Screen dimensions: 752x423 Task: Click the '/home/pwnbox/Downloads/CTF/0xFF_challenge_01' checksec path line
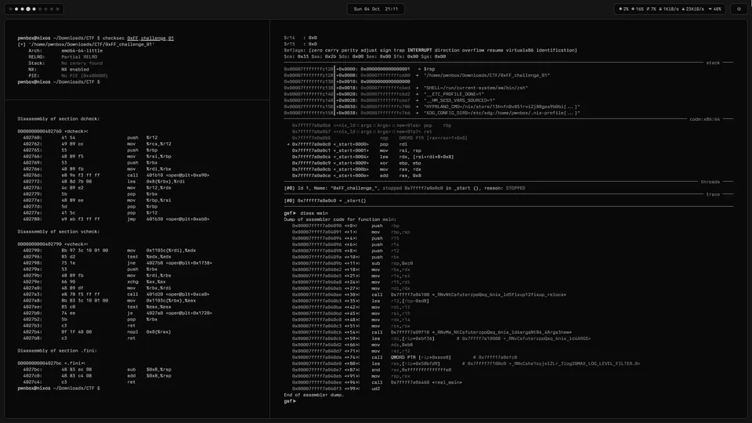86,44
